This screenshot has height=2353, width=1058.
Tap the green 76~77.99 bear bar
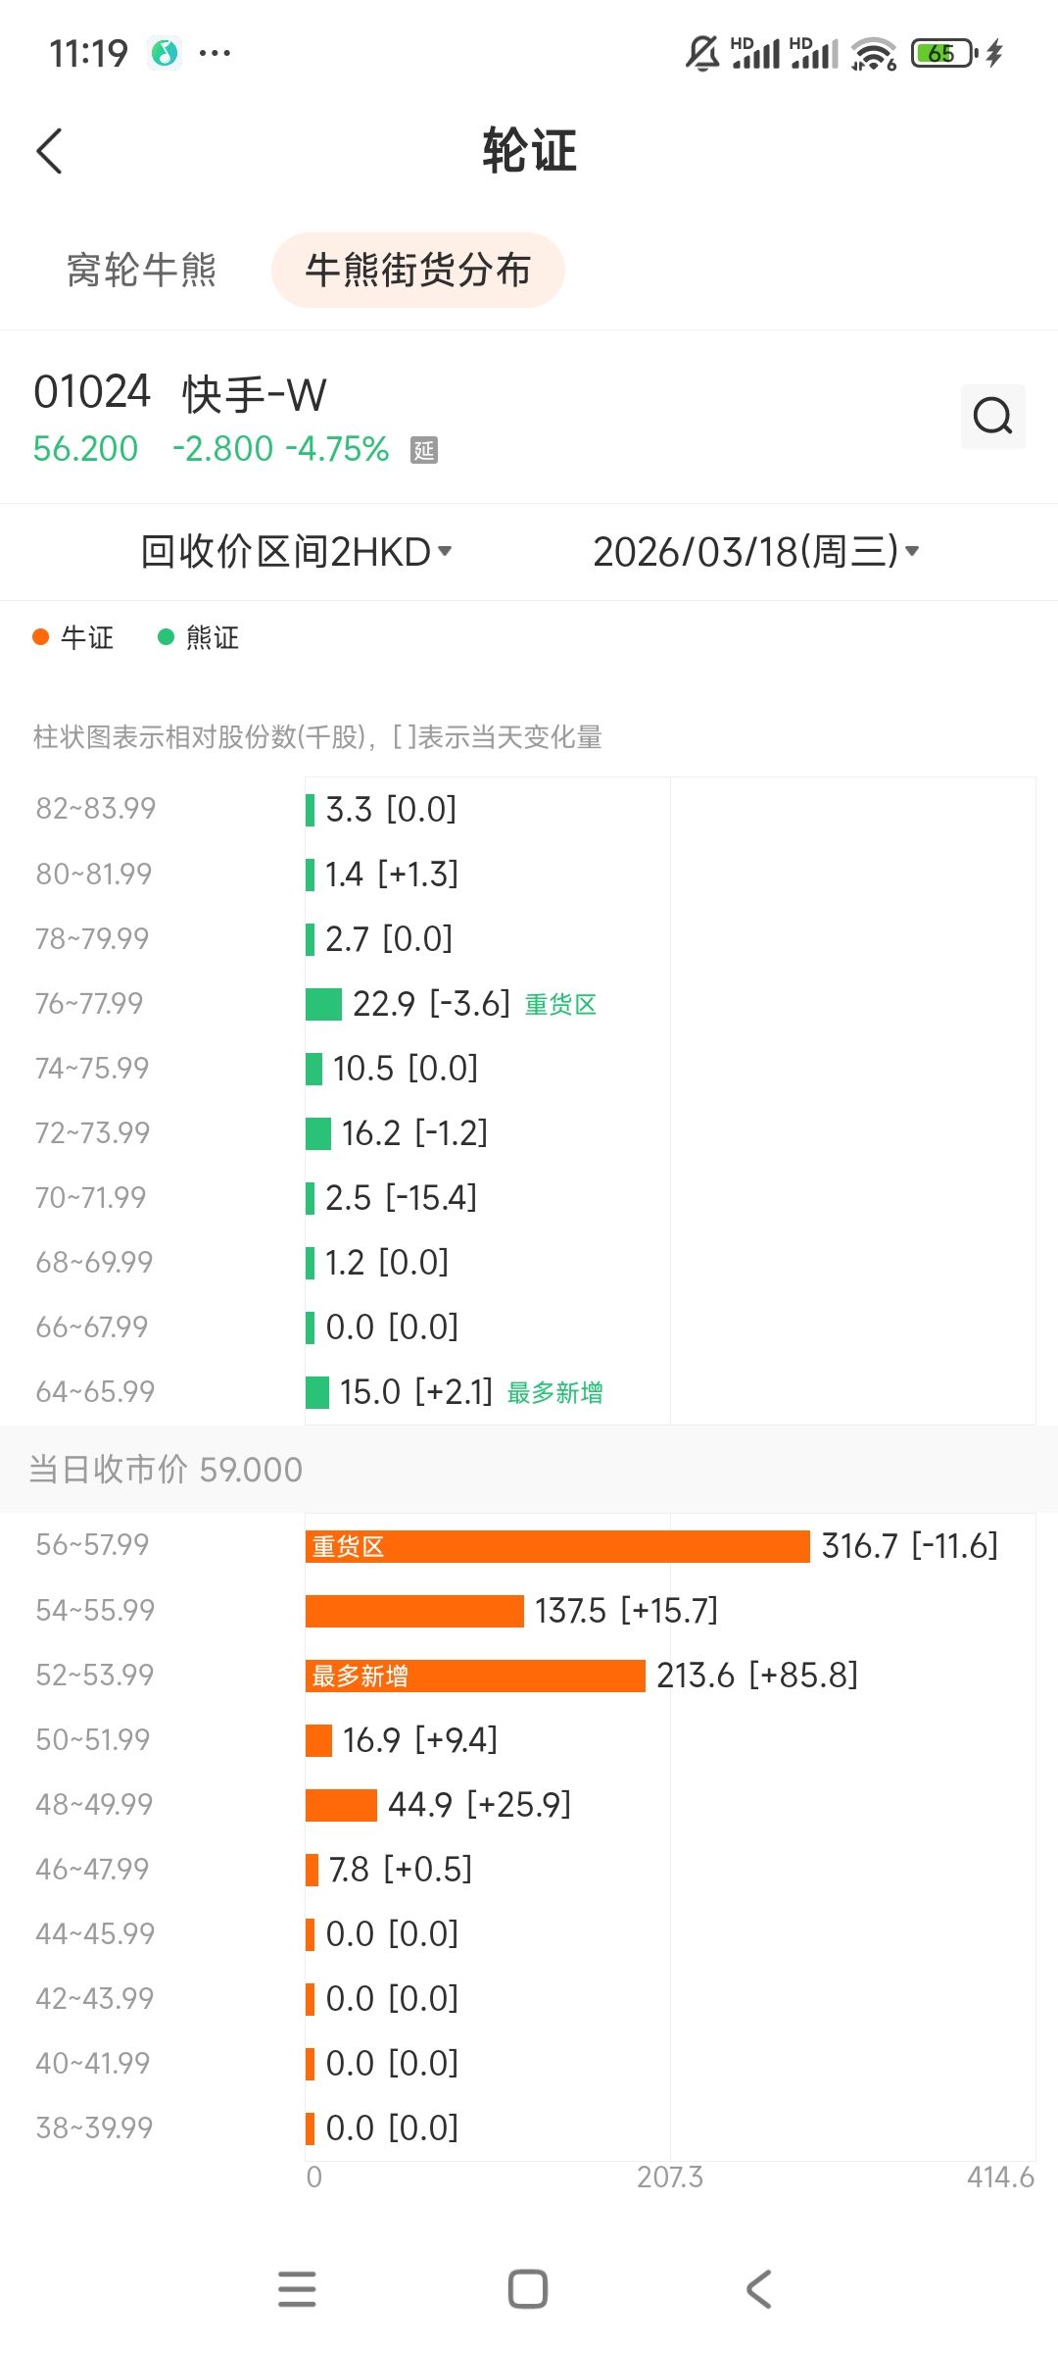coord(323,1004)
